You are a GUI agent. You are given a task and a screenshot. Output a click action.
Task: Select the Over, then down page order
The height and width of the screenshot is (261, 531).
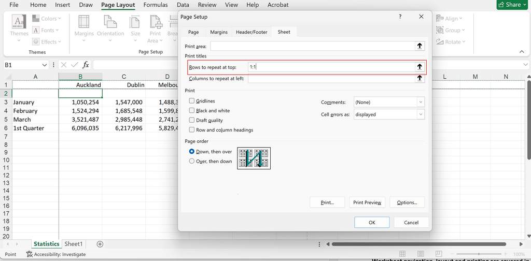click(x=192, y=161)
